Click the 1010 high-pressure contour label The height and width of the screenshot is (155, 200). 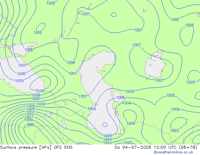39,91
